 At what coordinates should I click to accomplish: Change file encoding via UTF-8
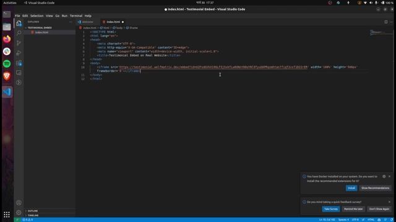[x=355, y=220]
